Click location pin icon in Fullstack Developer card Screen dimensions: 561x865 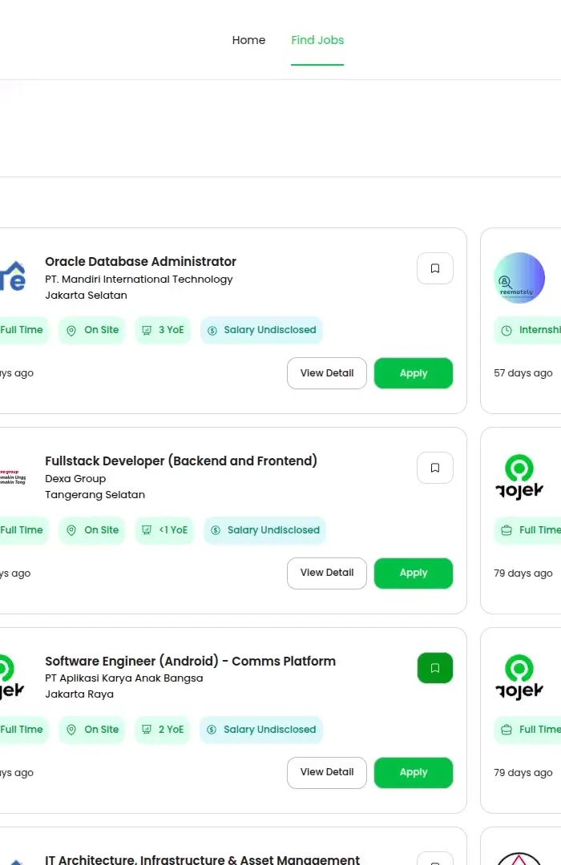(71, 530)
